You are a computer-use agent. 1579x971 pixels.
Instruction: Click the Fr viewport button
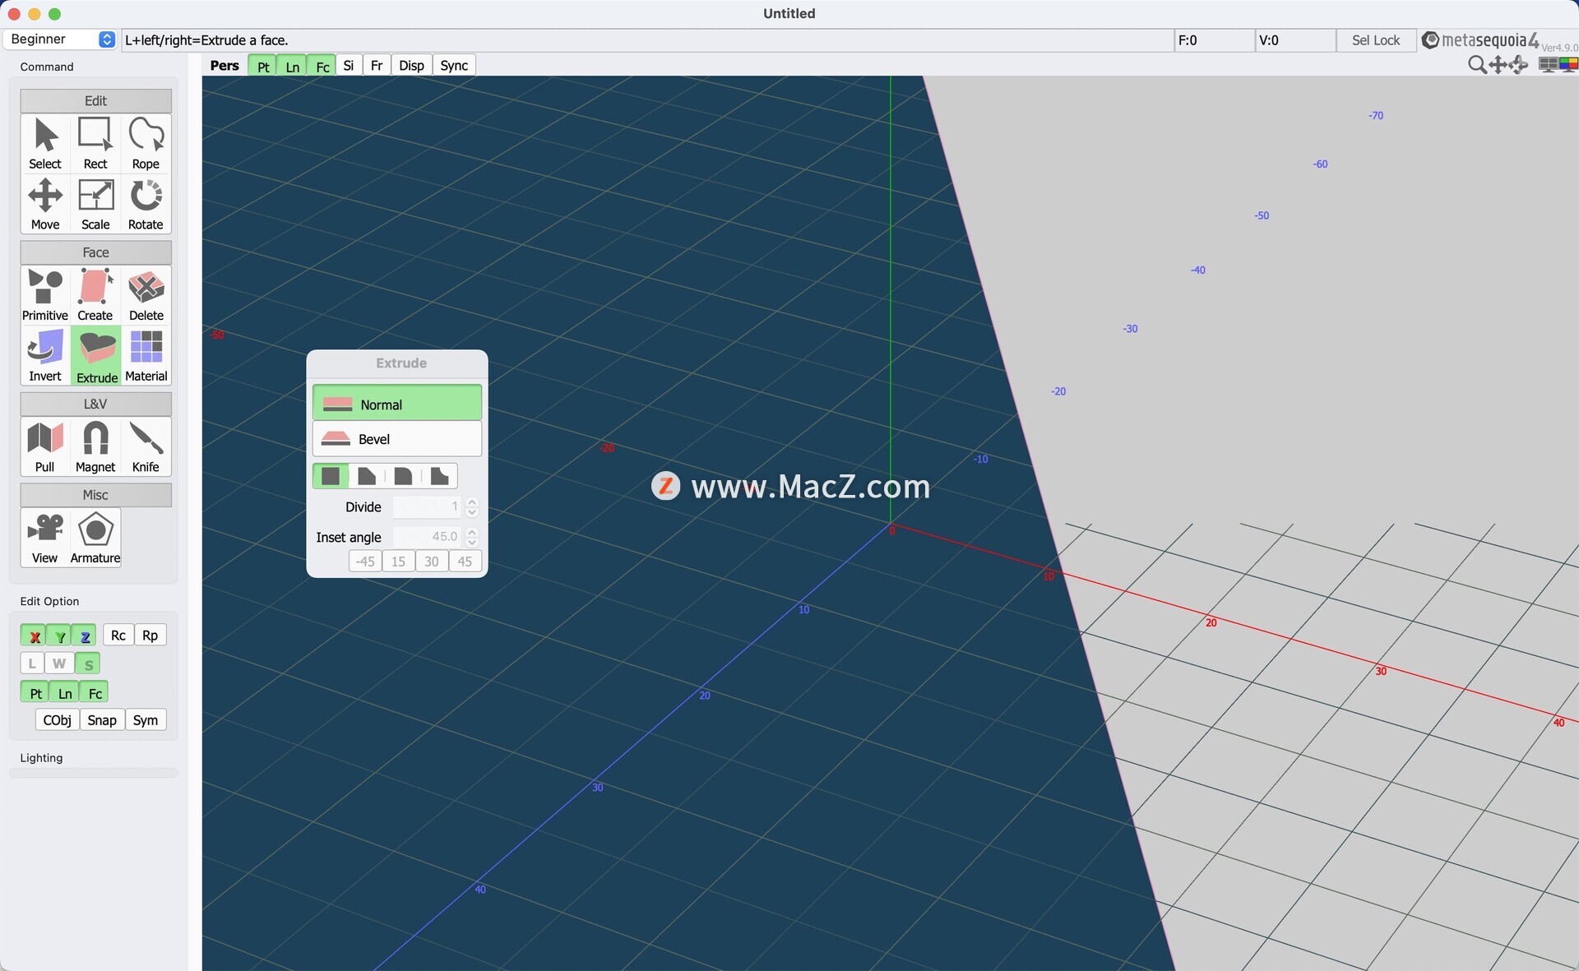377,65
